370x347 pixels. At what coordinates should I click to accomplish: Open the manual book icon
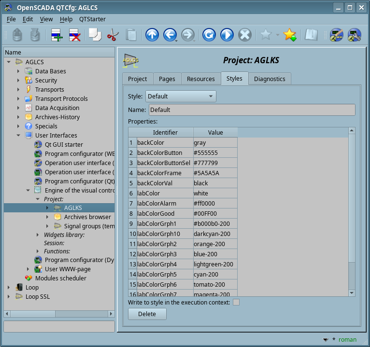pos(311,35)
